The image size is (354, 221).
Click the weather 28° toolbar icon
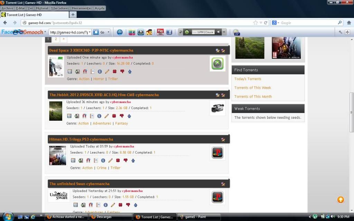[x=236, y=32]
